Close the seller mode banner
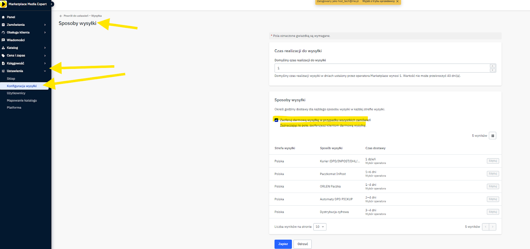This screenshot has height=249, width=530. coord(397,2)
